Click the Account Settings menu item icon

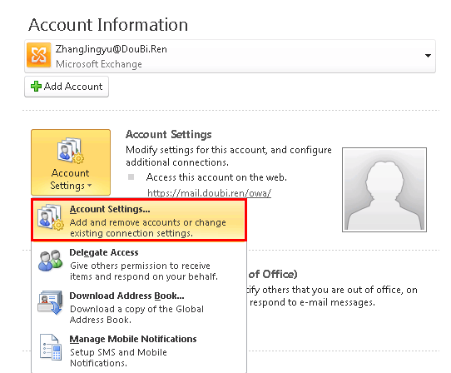coord(51,217)
